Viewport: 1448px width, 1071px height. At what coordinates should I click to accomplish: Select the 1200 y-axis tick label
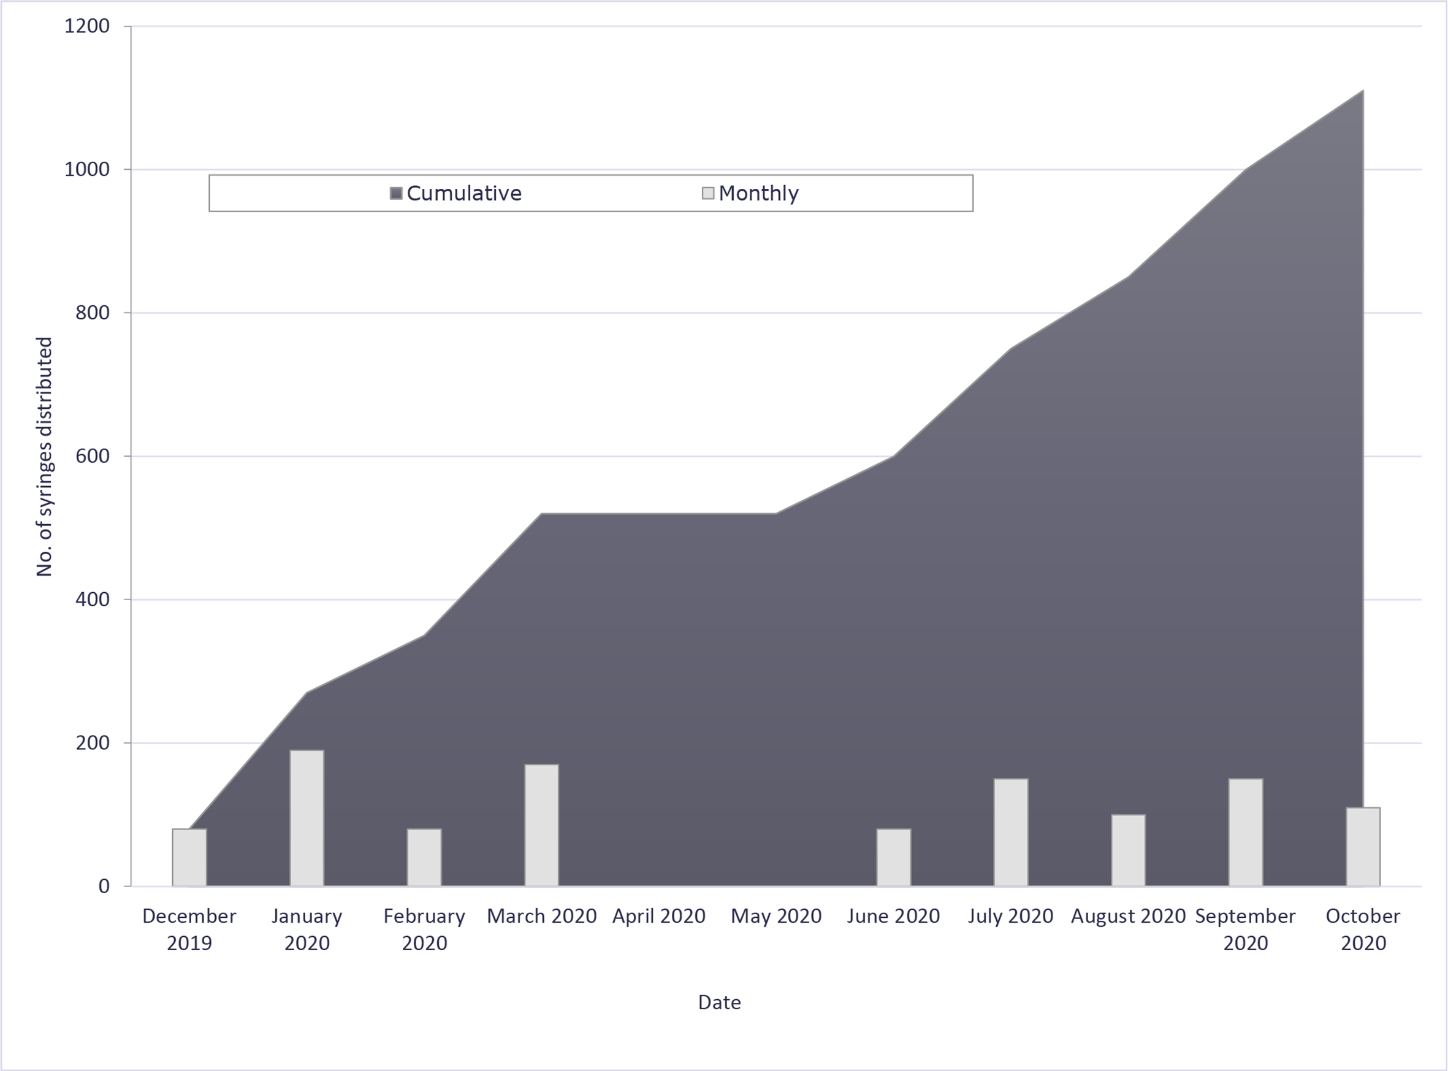pos(87,26)
